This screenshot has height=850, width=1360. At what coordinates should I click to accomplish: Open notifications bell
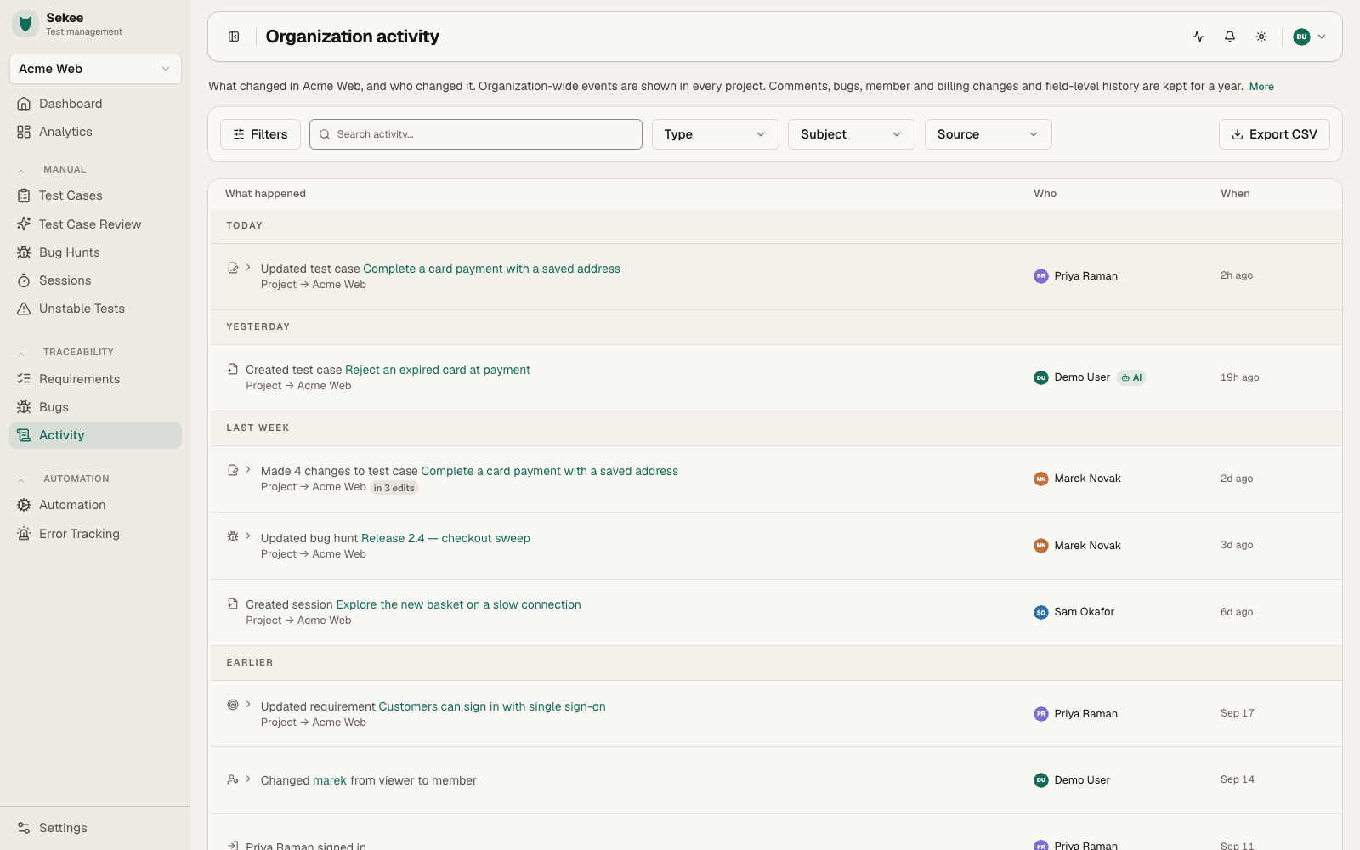click(1230, 37)
